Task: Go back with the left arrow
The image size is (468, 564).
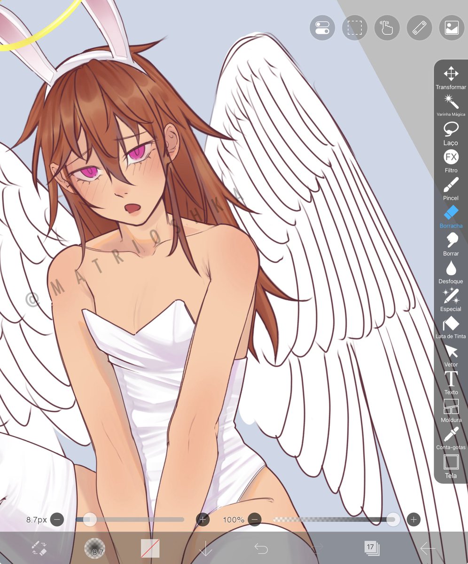Action: pyautogui.click(x=428, y=548)
